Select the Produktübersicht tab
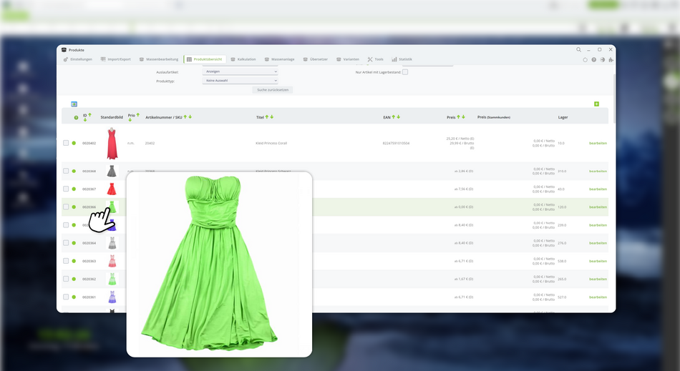This screenshot has width=680, height=371. point(205,59)
